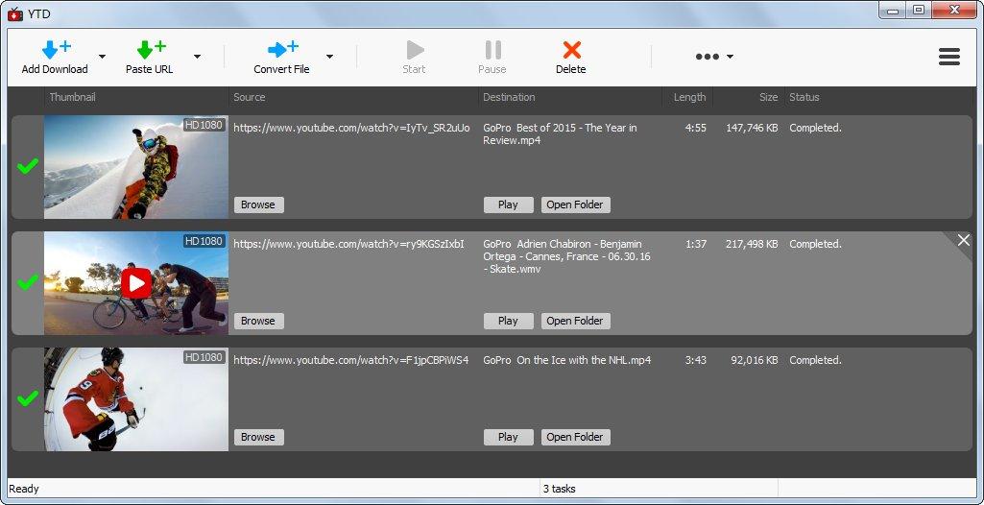Click the YTD app icon in title bar

coord(15,13)
